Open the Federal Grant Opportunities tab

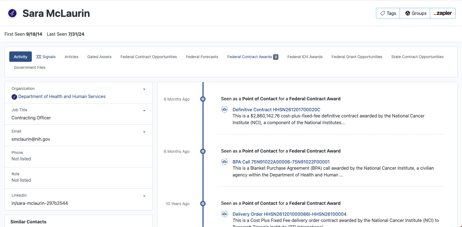[x=357, y=57]
